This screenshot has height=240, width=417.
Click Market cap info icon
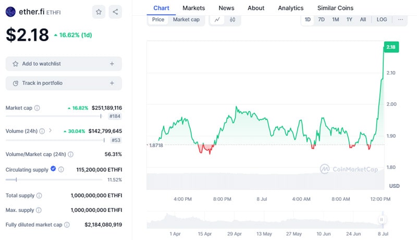[37, 108]
